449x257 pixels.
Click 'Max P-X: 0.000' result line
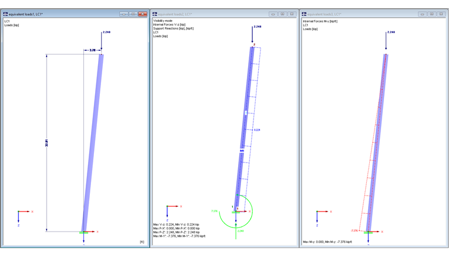[x=176, y=229]
